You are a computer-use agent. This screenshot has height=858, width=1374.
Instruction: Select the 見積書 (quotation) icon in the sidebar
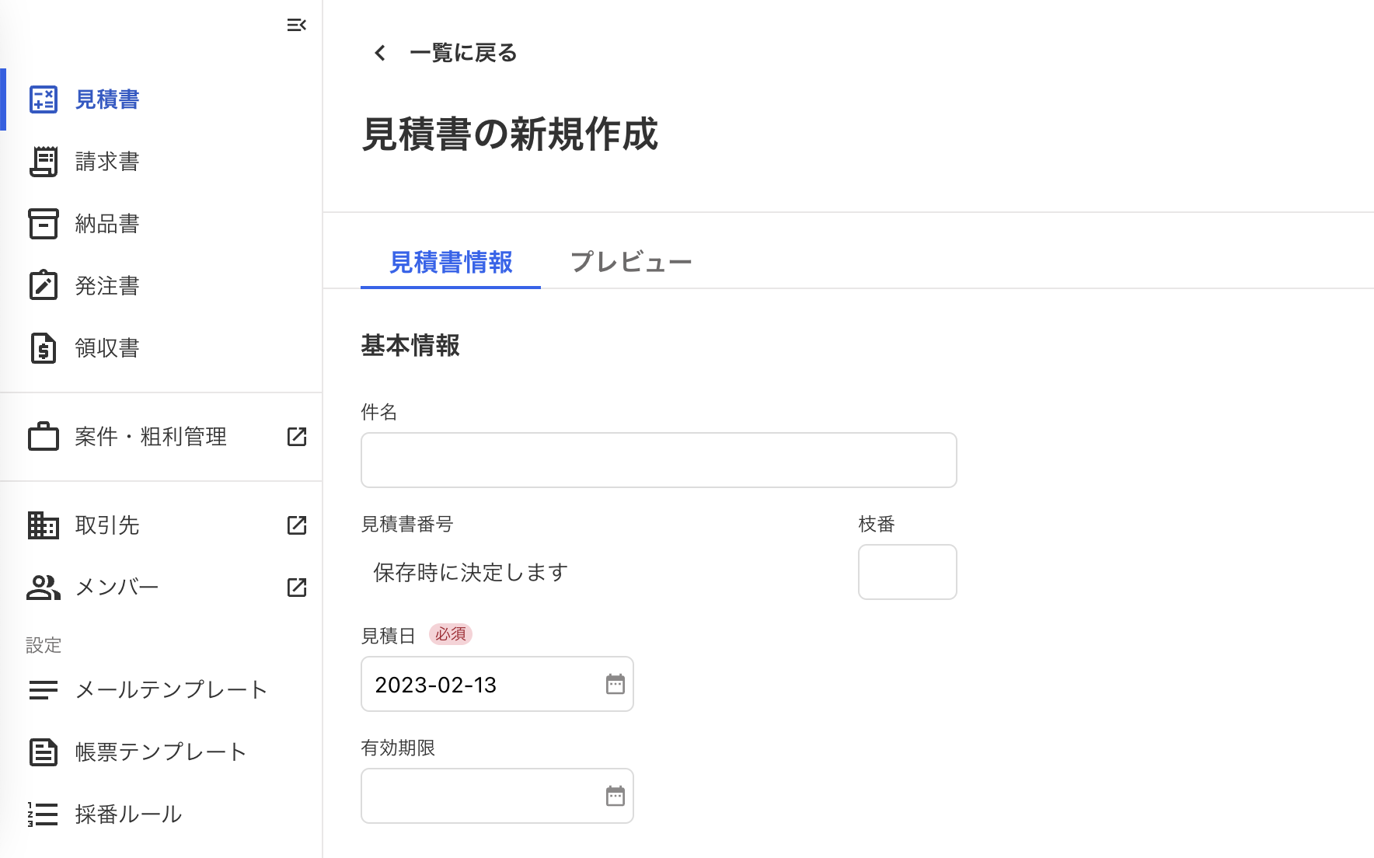[44, 99]
